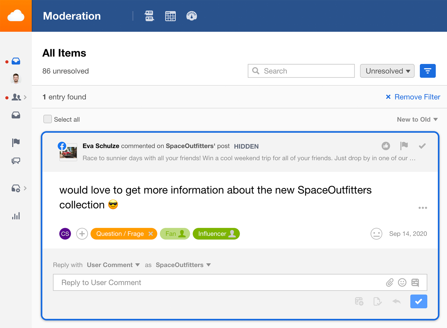This screenshot has width=447, height=328.
Task: Expand the inbox settings chevron in sidebar
Action: (25, 188)
